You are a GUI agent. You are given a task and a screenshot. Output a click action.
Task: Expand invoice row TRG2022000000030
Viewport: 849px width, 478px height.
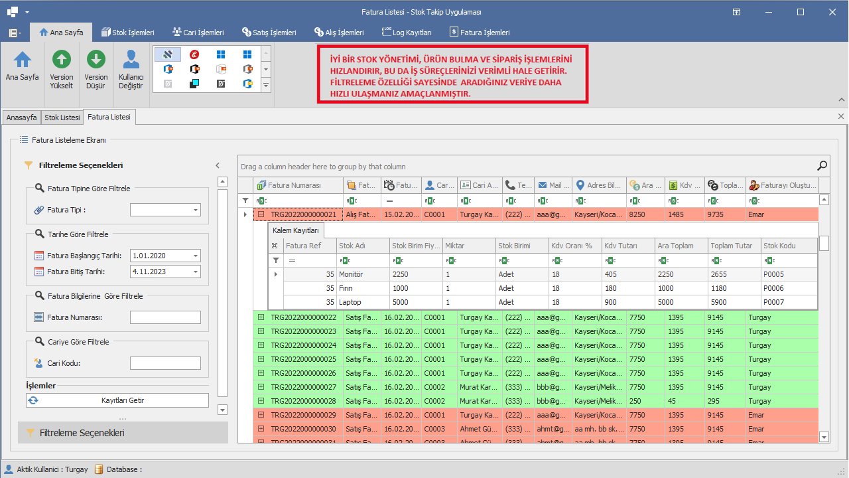tap(261, 429)
